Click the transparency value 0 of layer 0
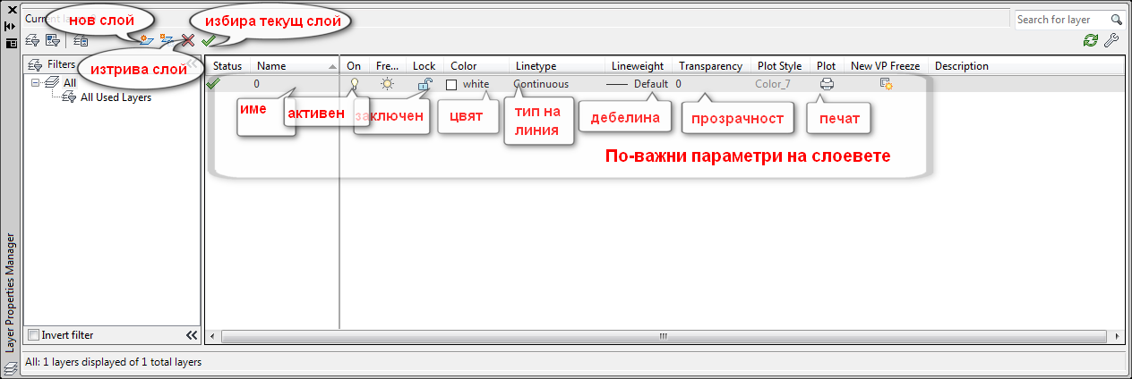 click(x=679, y=83)
